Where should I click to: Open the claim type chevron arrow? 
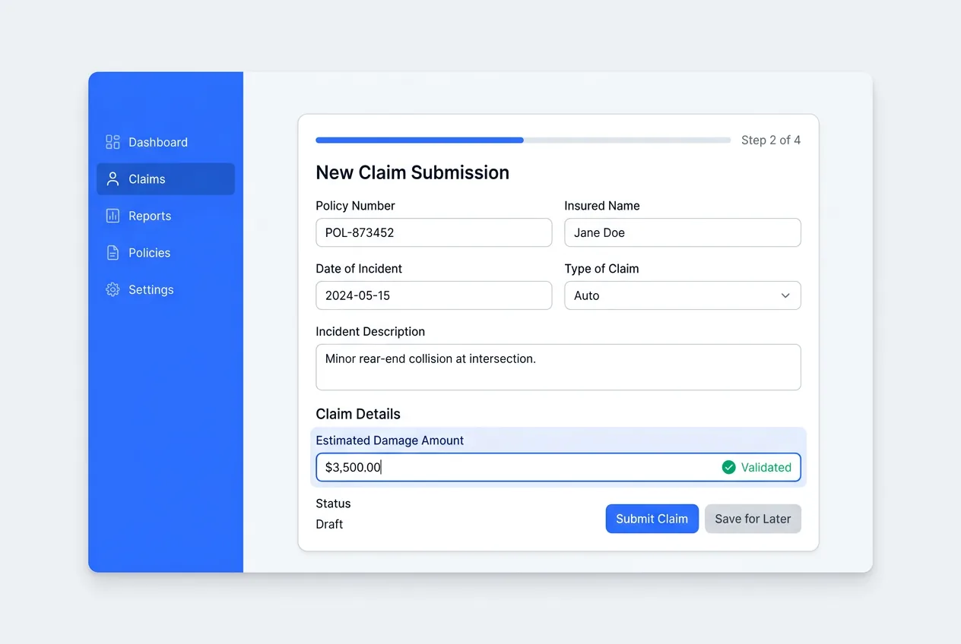(785, 295)
